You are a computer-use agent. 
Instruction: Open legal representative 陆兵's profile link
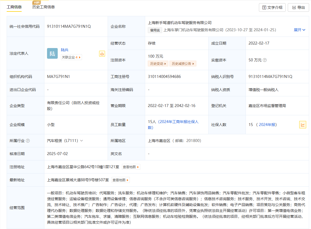tap(65, 50)
